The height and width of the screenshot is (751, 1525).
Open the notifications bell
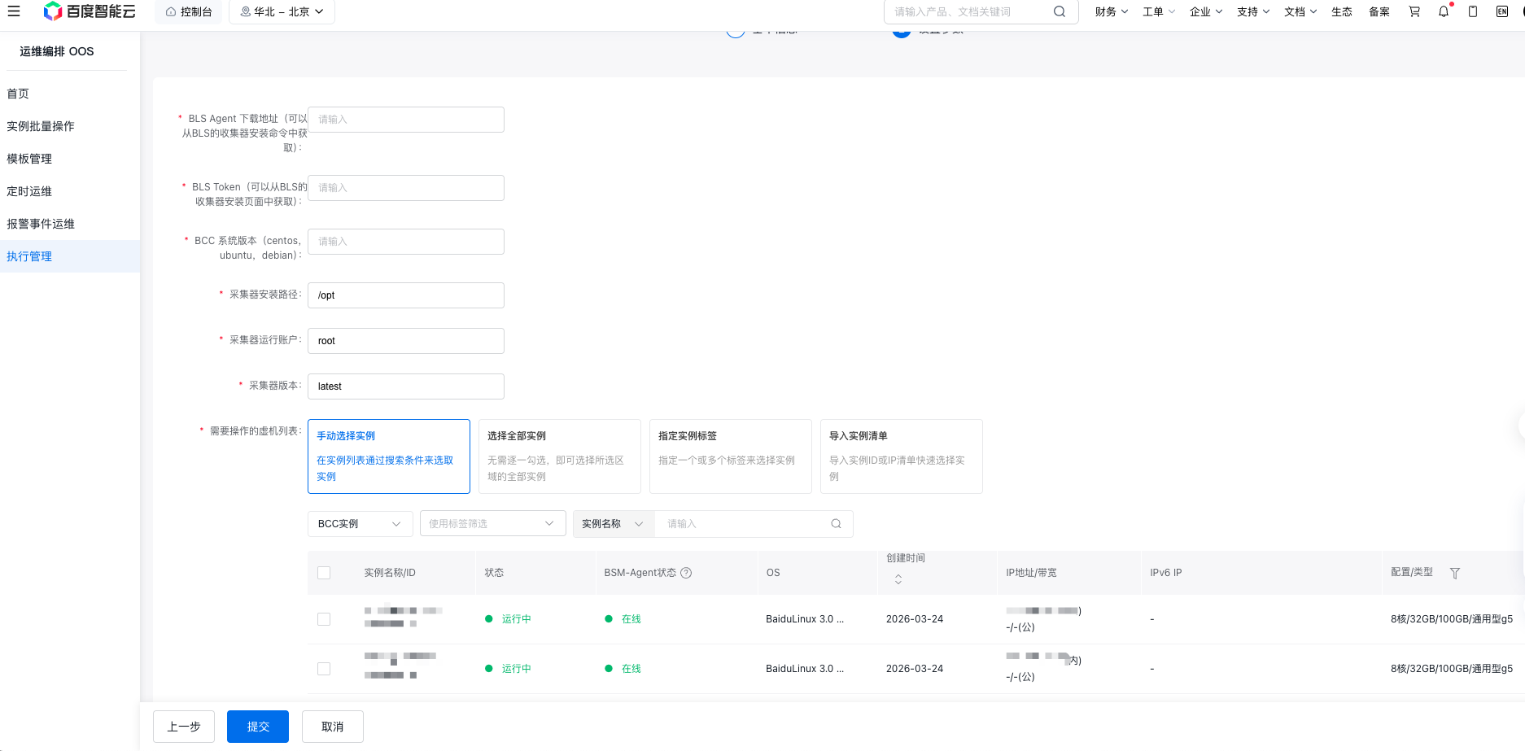tap(1444, 11)
